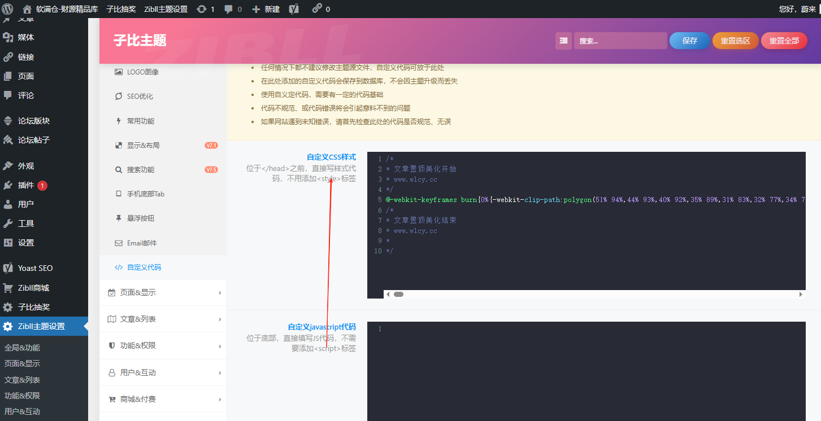Screen dimensions: 821x421
Task: Click the 软满合-财源精品库 site name
Action: [x=67, y=9]
